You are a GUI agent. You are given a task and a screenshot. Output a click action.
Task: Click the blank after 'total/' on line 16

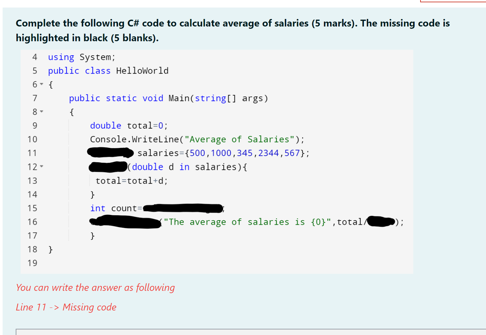(381, 221)
